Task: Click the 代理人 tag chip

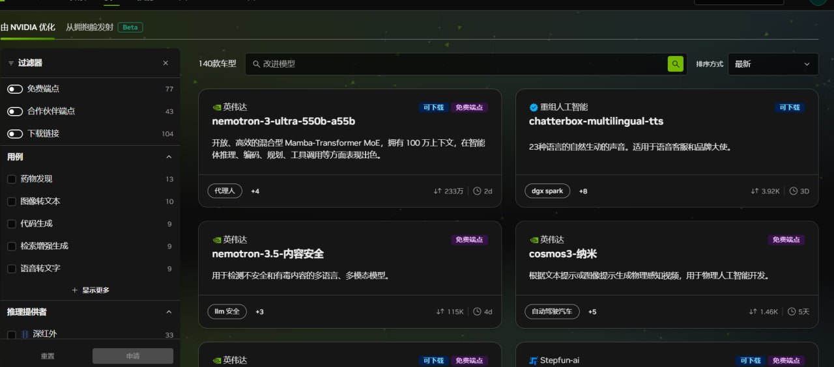Action: coord(225,191)
